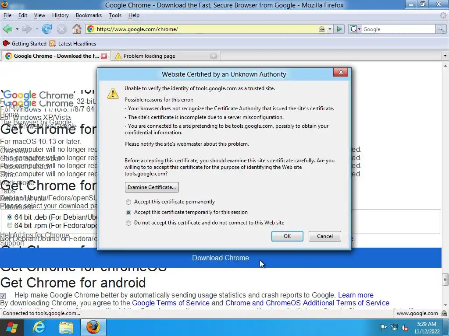Image resolution: width=449 pixels, height=336 pixels.
Task: Close the certificate dialog with red X
Action: click(x=341, y=72)
